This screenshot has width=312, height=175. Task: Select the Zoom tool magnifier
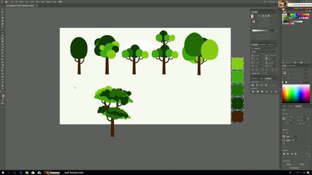(2, 88)
